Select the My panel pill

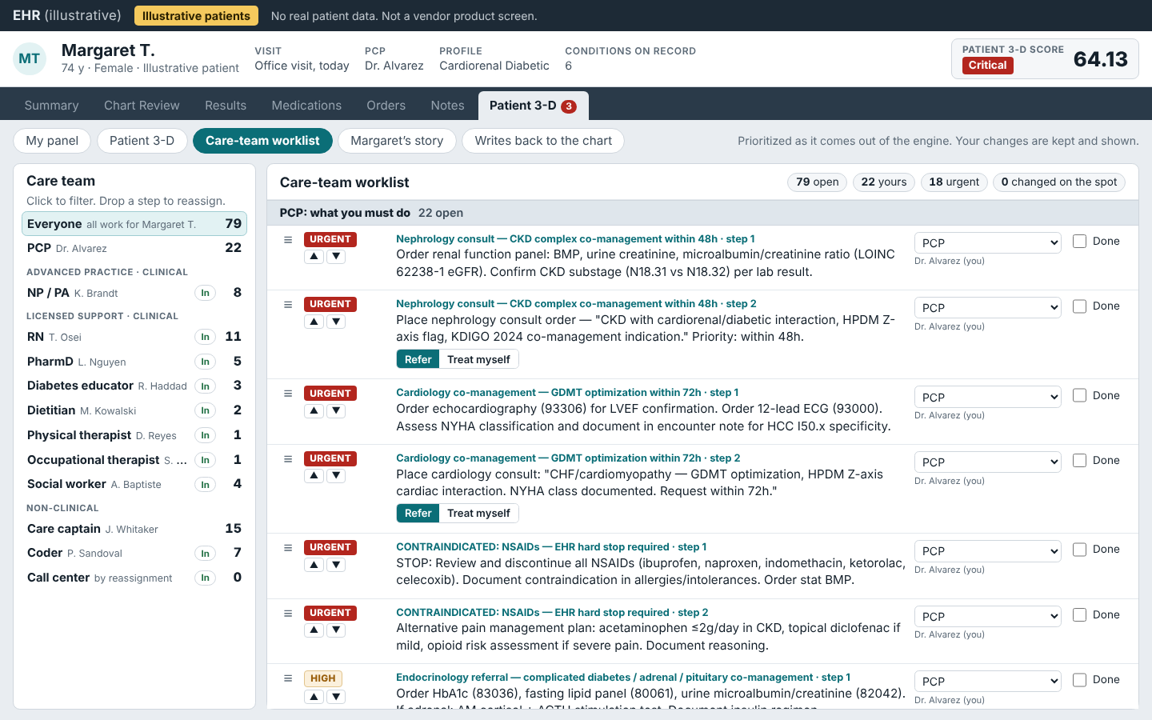pos(52,141)
